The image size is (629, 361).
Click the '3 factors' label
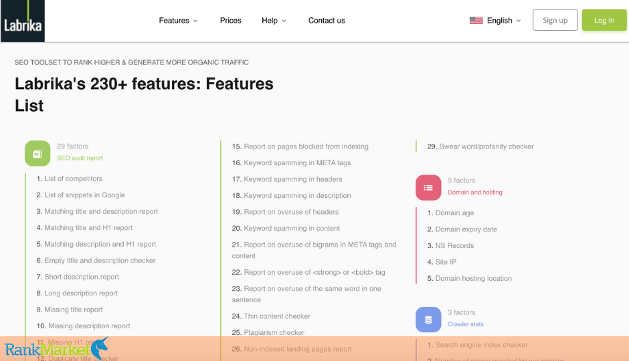tap(461, 312)
